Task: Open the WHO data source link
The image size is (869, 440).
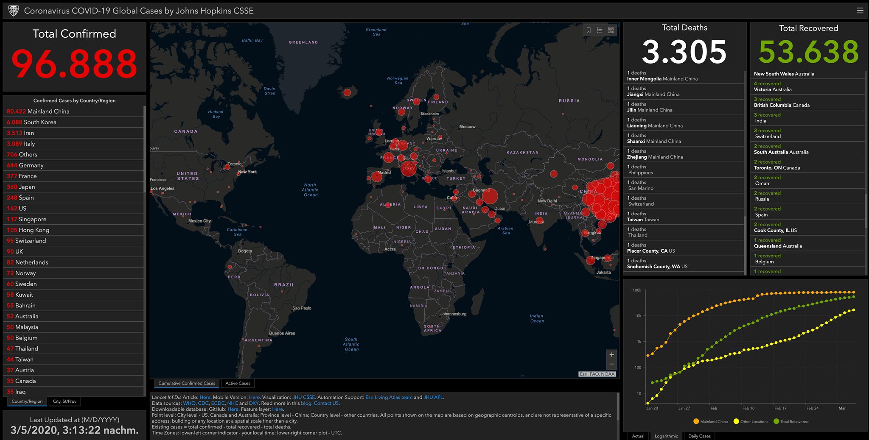Action: point(189,404)
